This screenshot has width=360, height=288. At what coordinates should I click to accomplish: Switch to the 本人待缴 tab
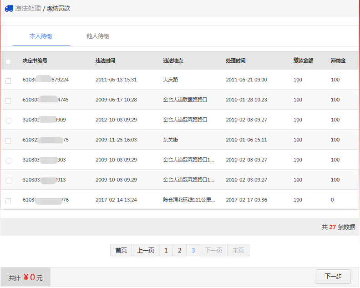[x=41, y=36]
